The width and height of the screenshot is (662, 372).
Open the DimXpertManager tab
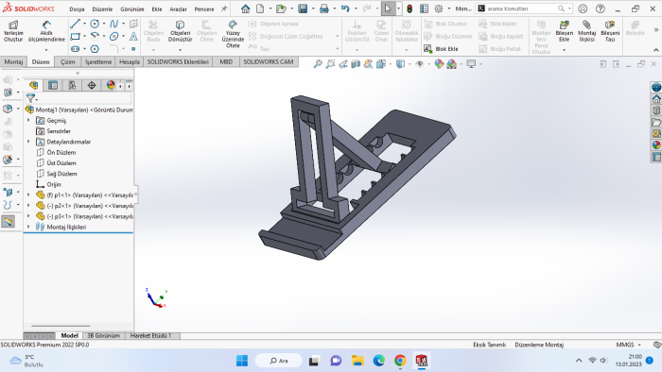tap(92, 86)
